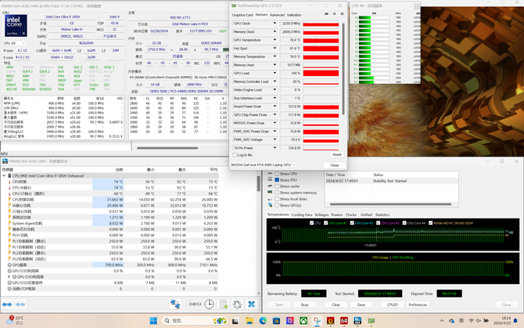Click HWiNFO network computers icon
Image resolution: width=524 pixels, height=328 pixels.
[175, 304]
